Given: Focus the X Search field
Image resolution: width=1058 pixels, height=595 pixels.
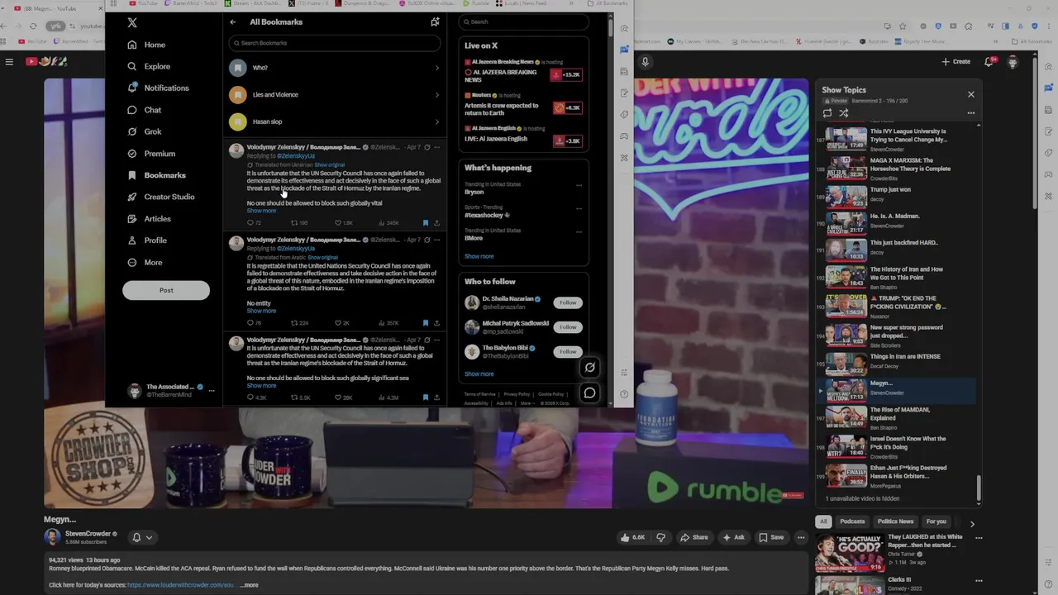Looking at the screenshot, I should click(523, 21).
